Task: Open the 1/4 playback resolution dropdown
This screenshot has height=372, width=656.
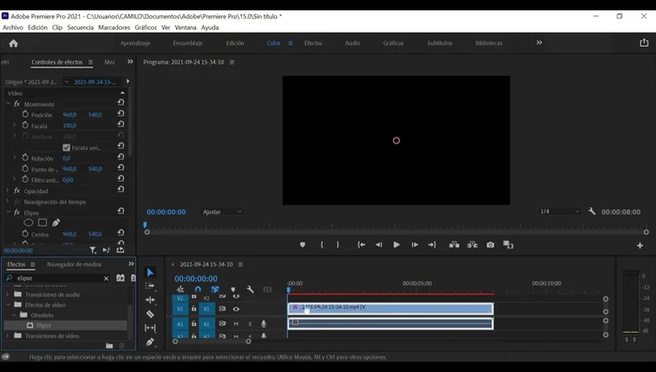Action: pyautogui.click(x=559, y=212)
